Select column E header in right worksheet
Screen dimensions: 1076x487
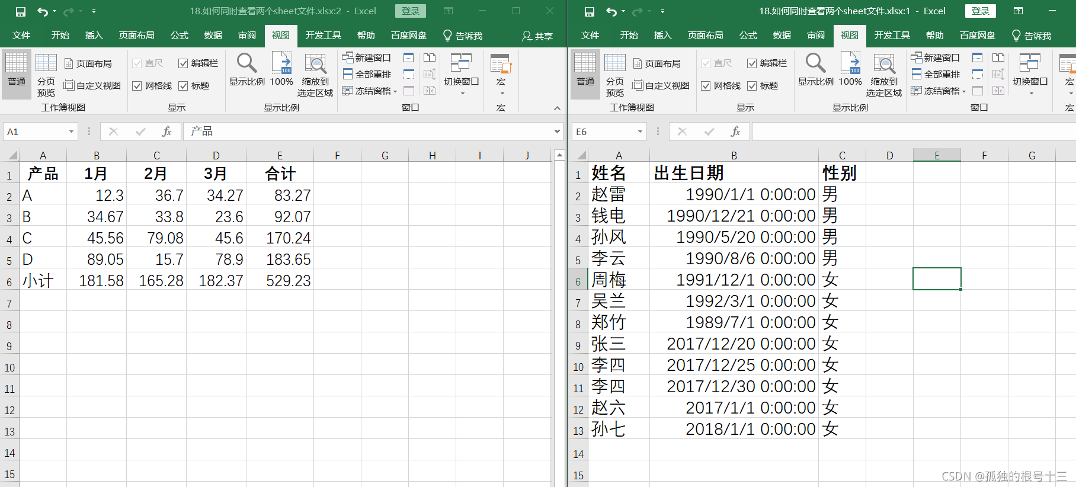(x=937, y=155)
